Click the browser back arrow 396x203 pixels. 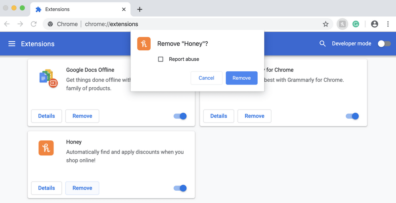pyautogui.click(x=7, y=24)
